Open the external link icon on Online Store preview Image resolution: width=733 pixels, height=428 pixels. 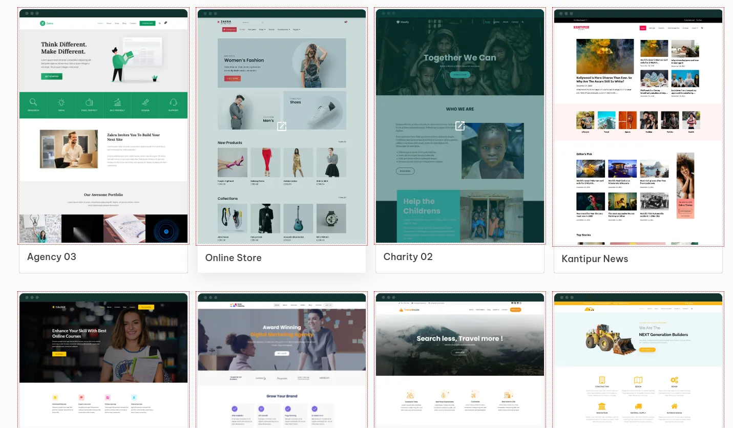click(282, 126)
